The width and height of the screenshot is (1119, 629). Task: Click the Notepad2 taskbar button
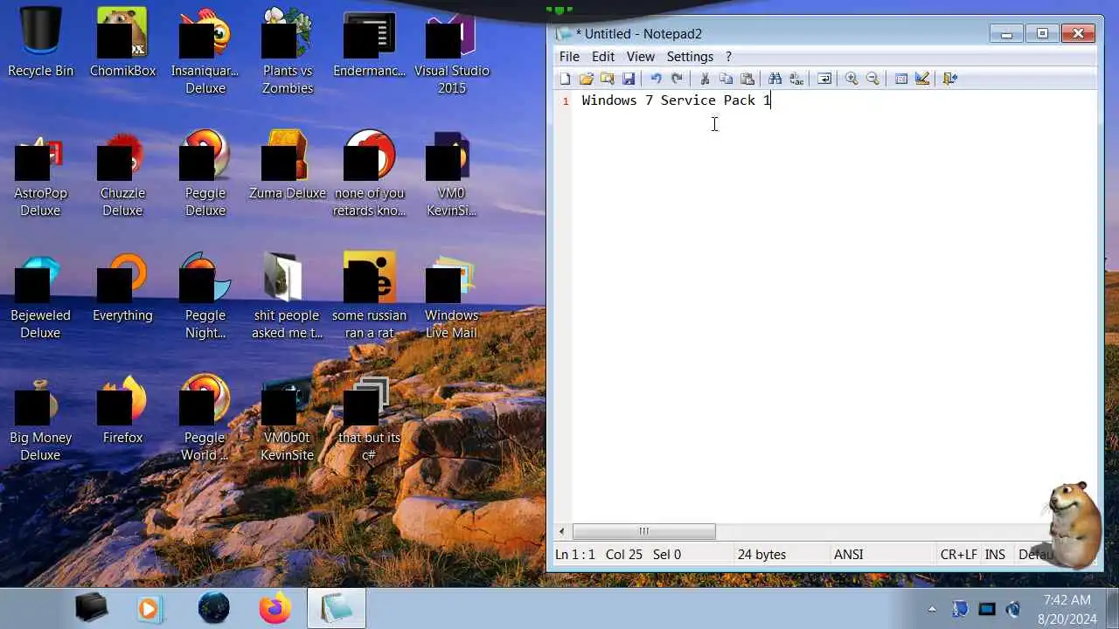tap(337, 608)
